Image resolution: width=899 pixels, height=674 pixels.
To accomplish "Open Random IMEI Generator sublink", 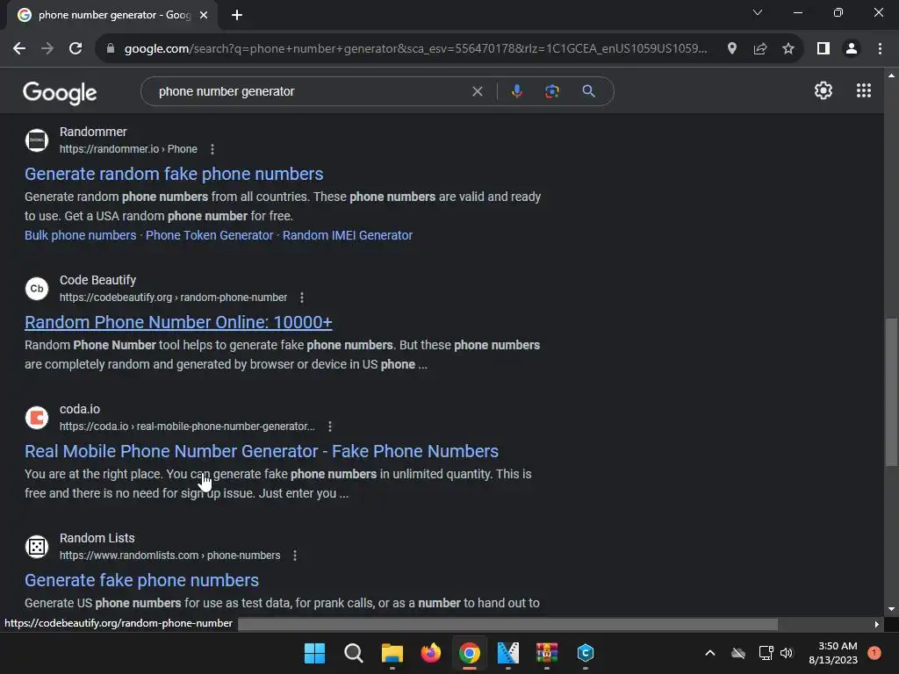I will (348, 235).
